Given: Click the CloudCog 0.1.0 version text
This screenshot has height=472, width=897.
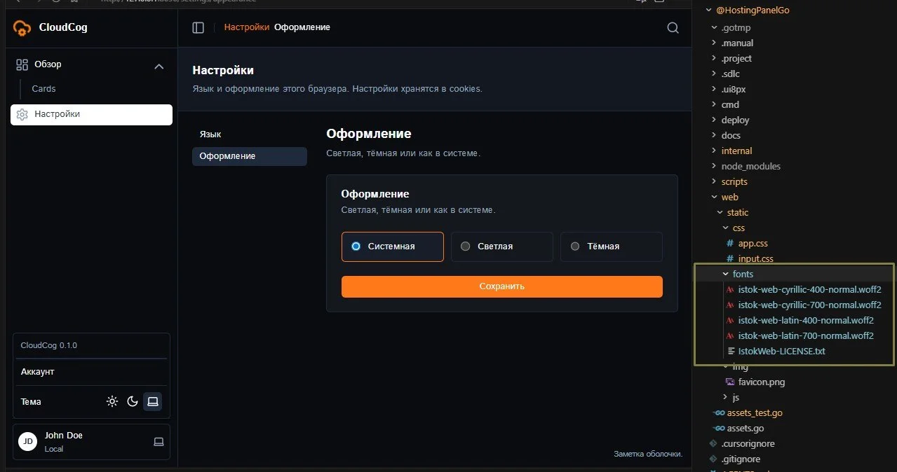Looking at the screenshot, I should (49, 346).
